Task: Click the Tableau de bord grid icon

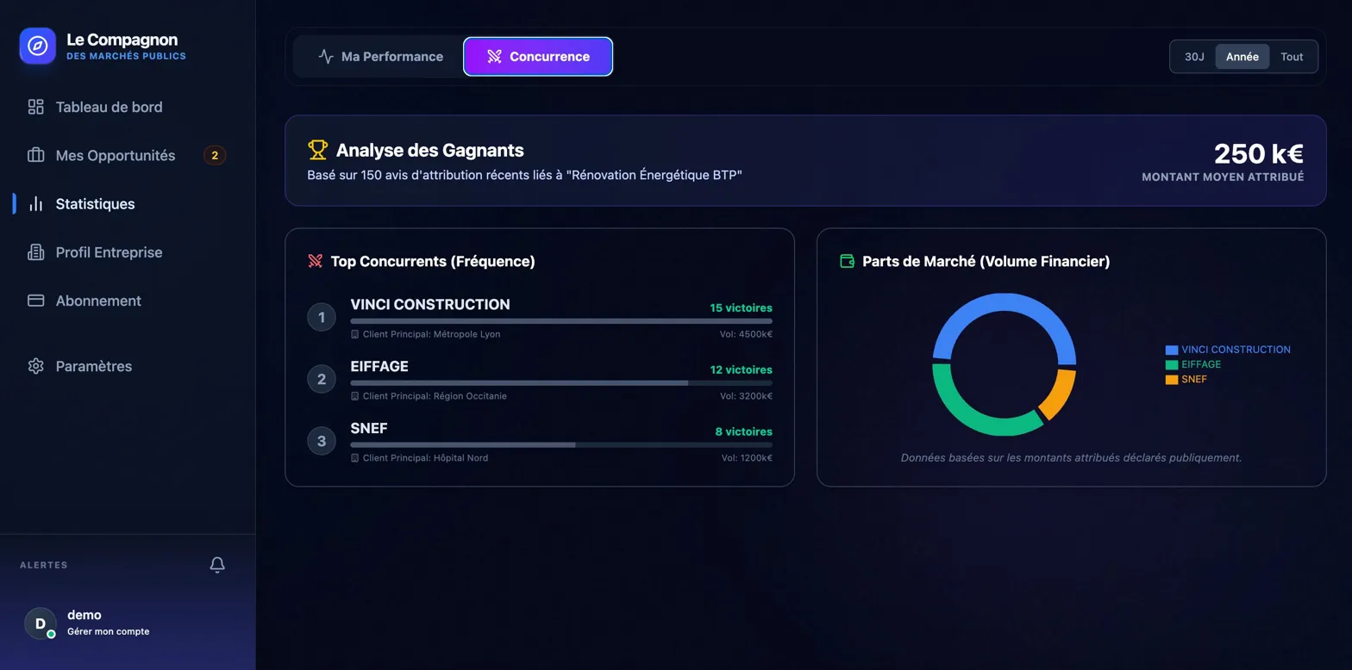Action: pos(35,107)
